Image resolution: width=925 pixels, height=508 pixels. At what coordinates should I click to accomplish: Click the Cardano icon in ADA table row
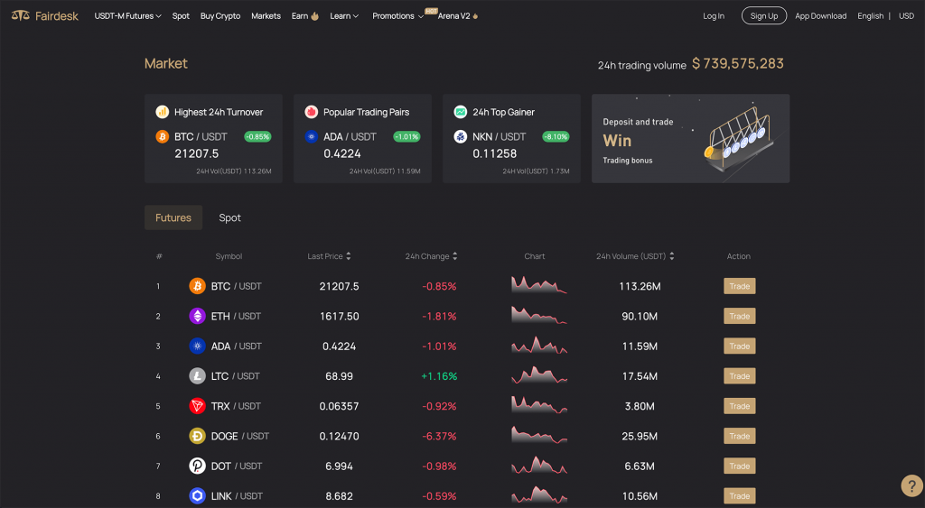coord(197,346)
